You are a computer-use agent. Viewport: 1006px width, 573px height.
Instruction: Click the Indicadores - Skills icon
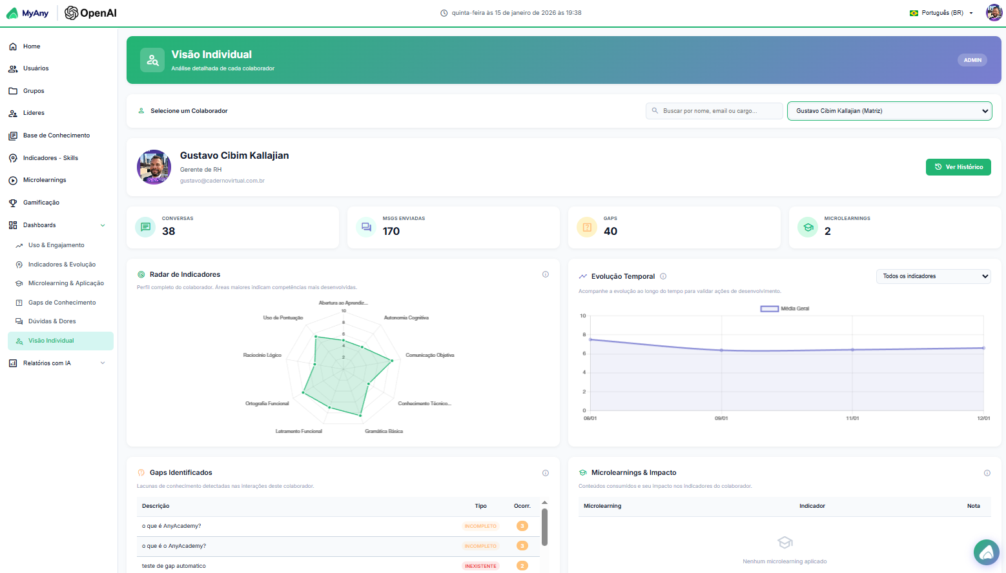(x=12, y=157)
